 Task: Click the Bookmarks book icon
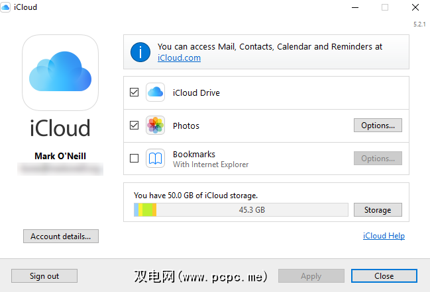pos(155,159)
